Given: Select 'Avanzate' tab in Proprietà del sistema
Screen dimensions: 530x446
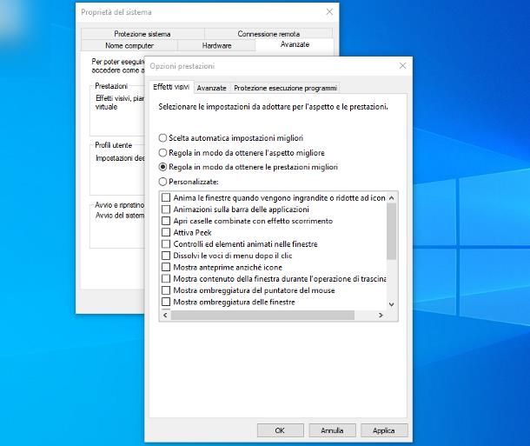Looking at the screenshot, I should (295, 44).
